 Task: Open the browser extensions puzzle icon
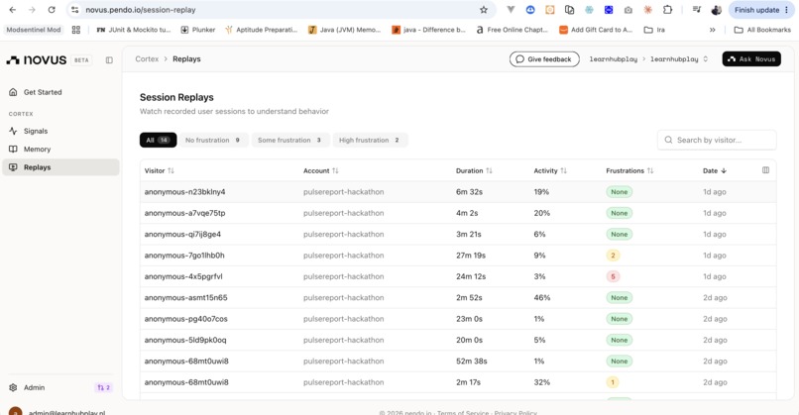[667, 10]
